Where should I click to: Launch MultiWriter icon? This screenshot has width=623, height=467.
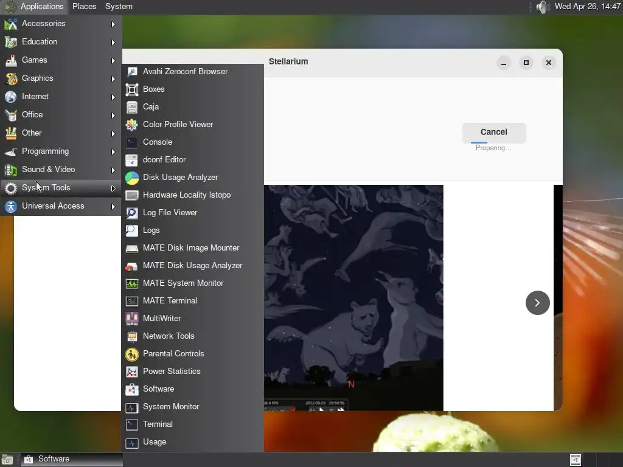click(131, 319)
